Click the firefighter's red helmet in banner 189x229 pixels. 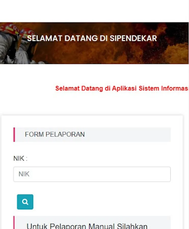coord(10,29)
